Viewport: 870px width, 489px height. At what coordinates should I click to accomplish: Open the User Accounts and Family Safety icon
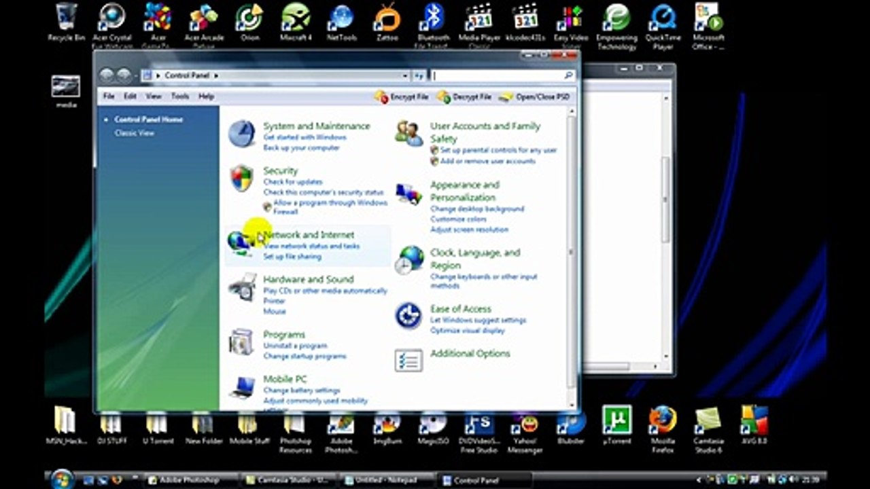(x=408, y=133)
